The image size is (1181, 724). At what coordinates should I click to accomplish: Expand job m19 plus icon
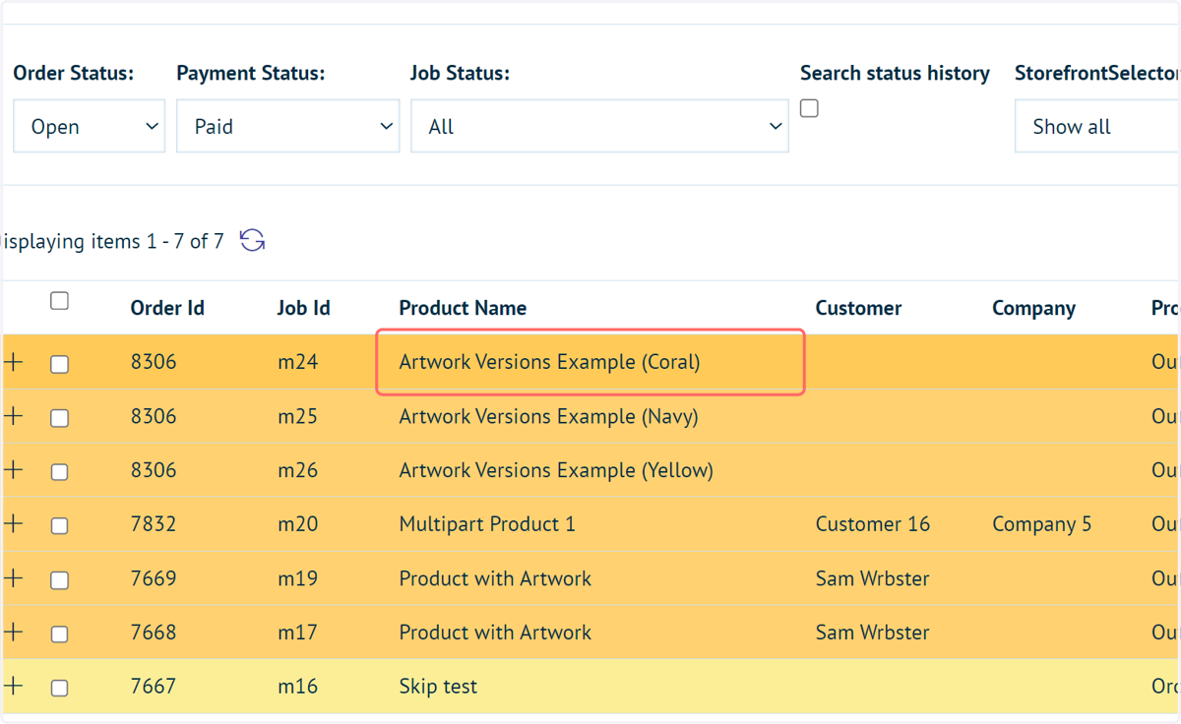coord(13,578)
